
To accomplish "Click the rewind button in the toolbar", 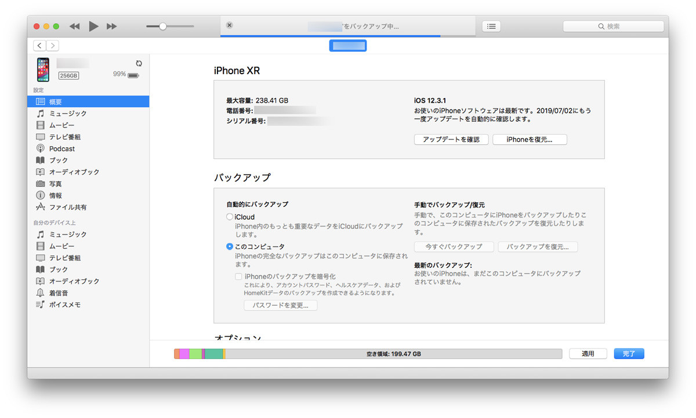I will point(74,26).
